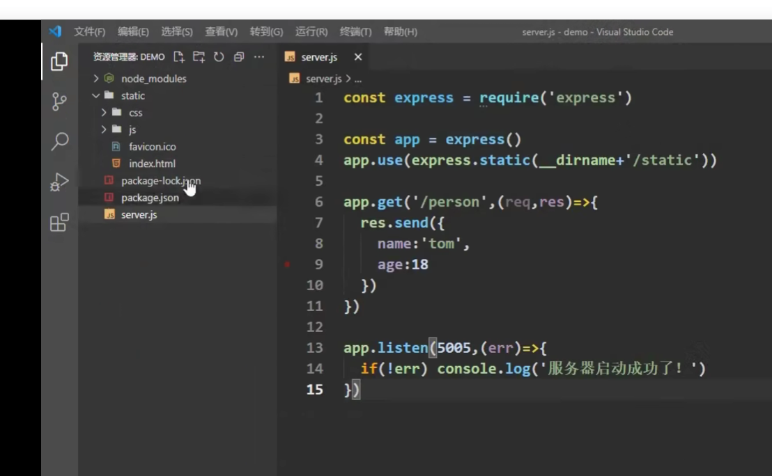Open the Run and Debug view
772x476 pixels.
[x=59, y=182]
